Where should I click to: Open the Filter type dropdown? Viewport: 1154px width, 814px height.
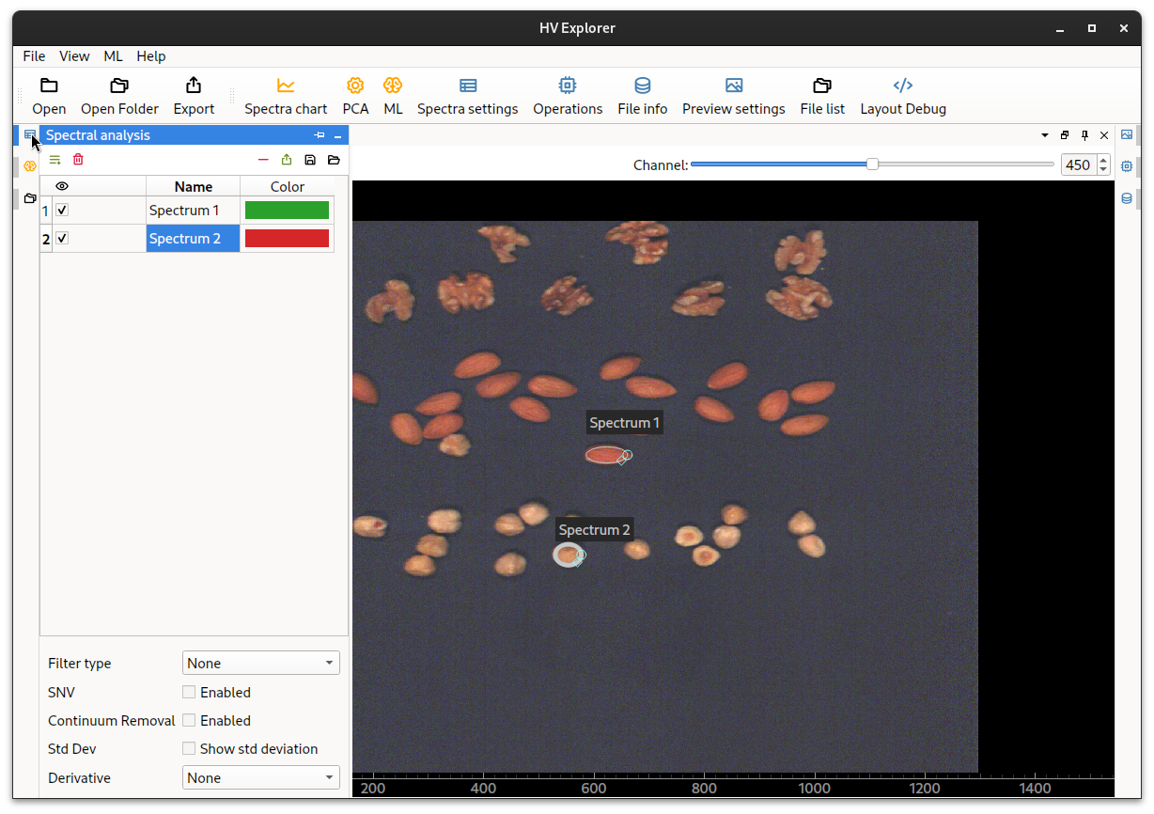click(x=260, y=663)
